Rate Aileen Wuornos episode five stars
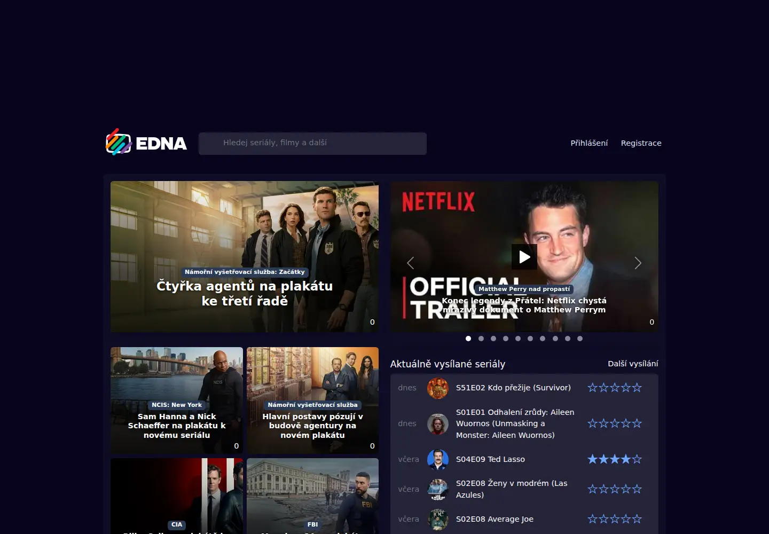The image size is (769, 534). point(637,423)
